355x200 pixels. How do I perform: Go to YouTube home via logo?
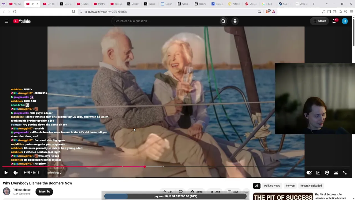click(x=22, y=21)
